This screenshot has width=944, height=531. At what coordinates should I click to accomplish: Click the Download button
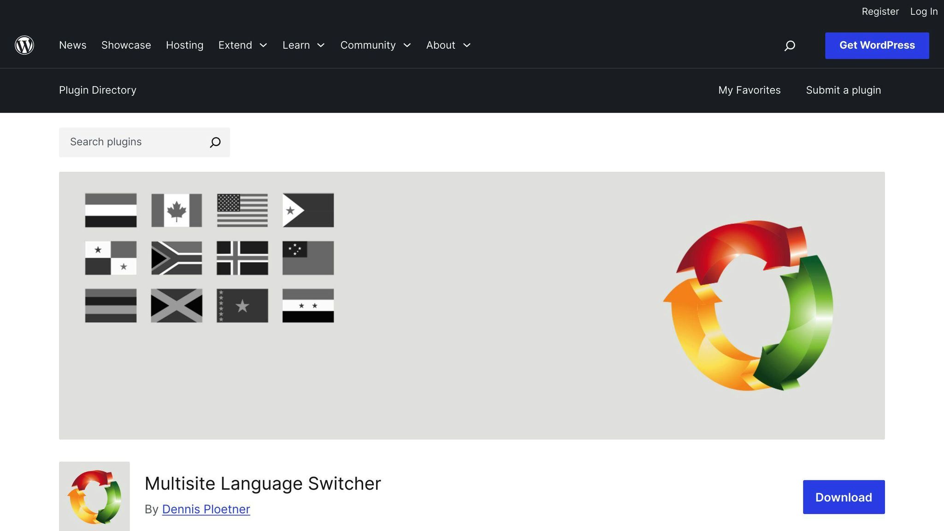coord(844,497)
